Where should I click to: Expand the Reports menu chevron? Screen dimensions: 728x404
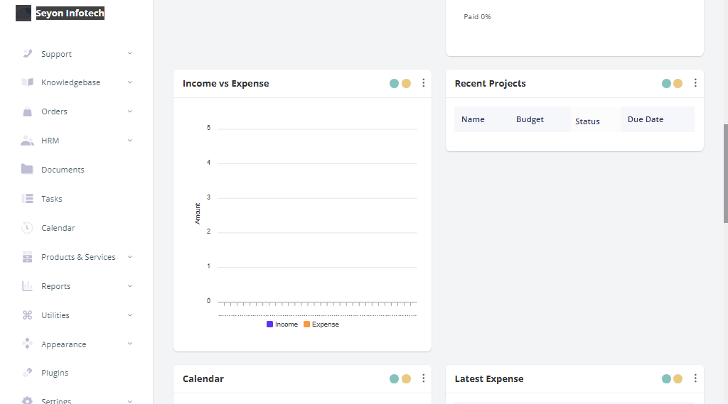point(129,286)
